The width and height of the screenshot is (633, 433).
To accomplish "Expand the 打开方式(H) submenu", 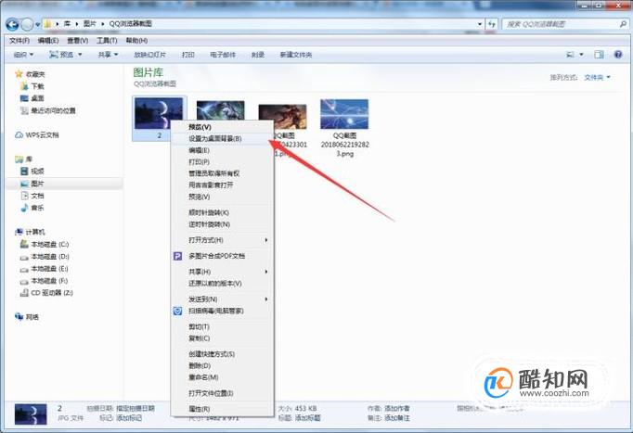I will 223,240.
